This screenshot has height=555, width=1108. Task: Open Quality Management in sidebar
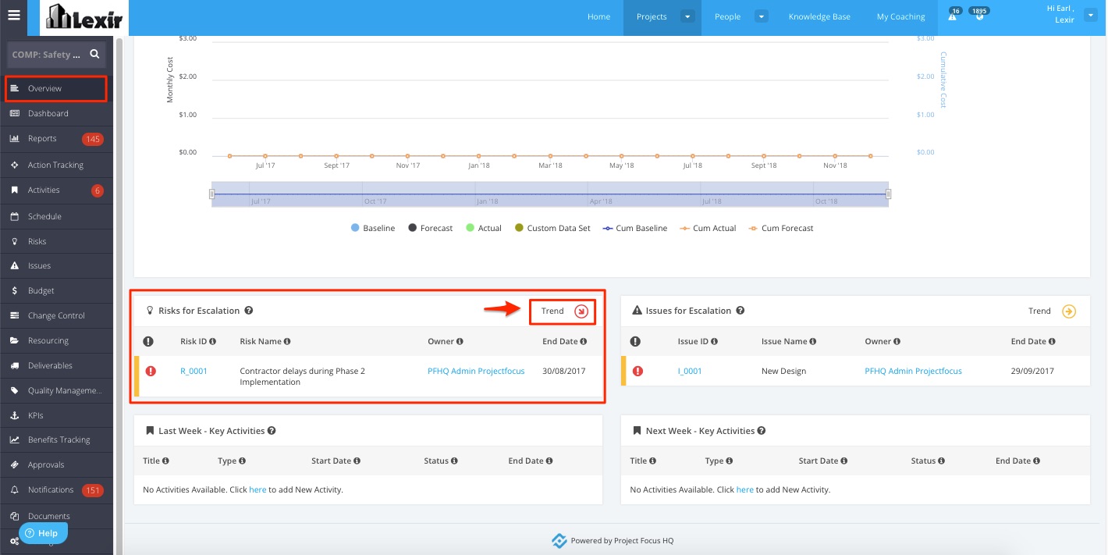pyautogui.click(x=57, y=391)
